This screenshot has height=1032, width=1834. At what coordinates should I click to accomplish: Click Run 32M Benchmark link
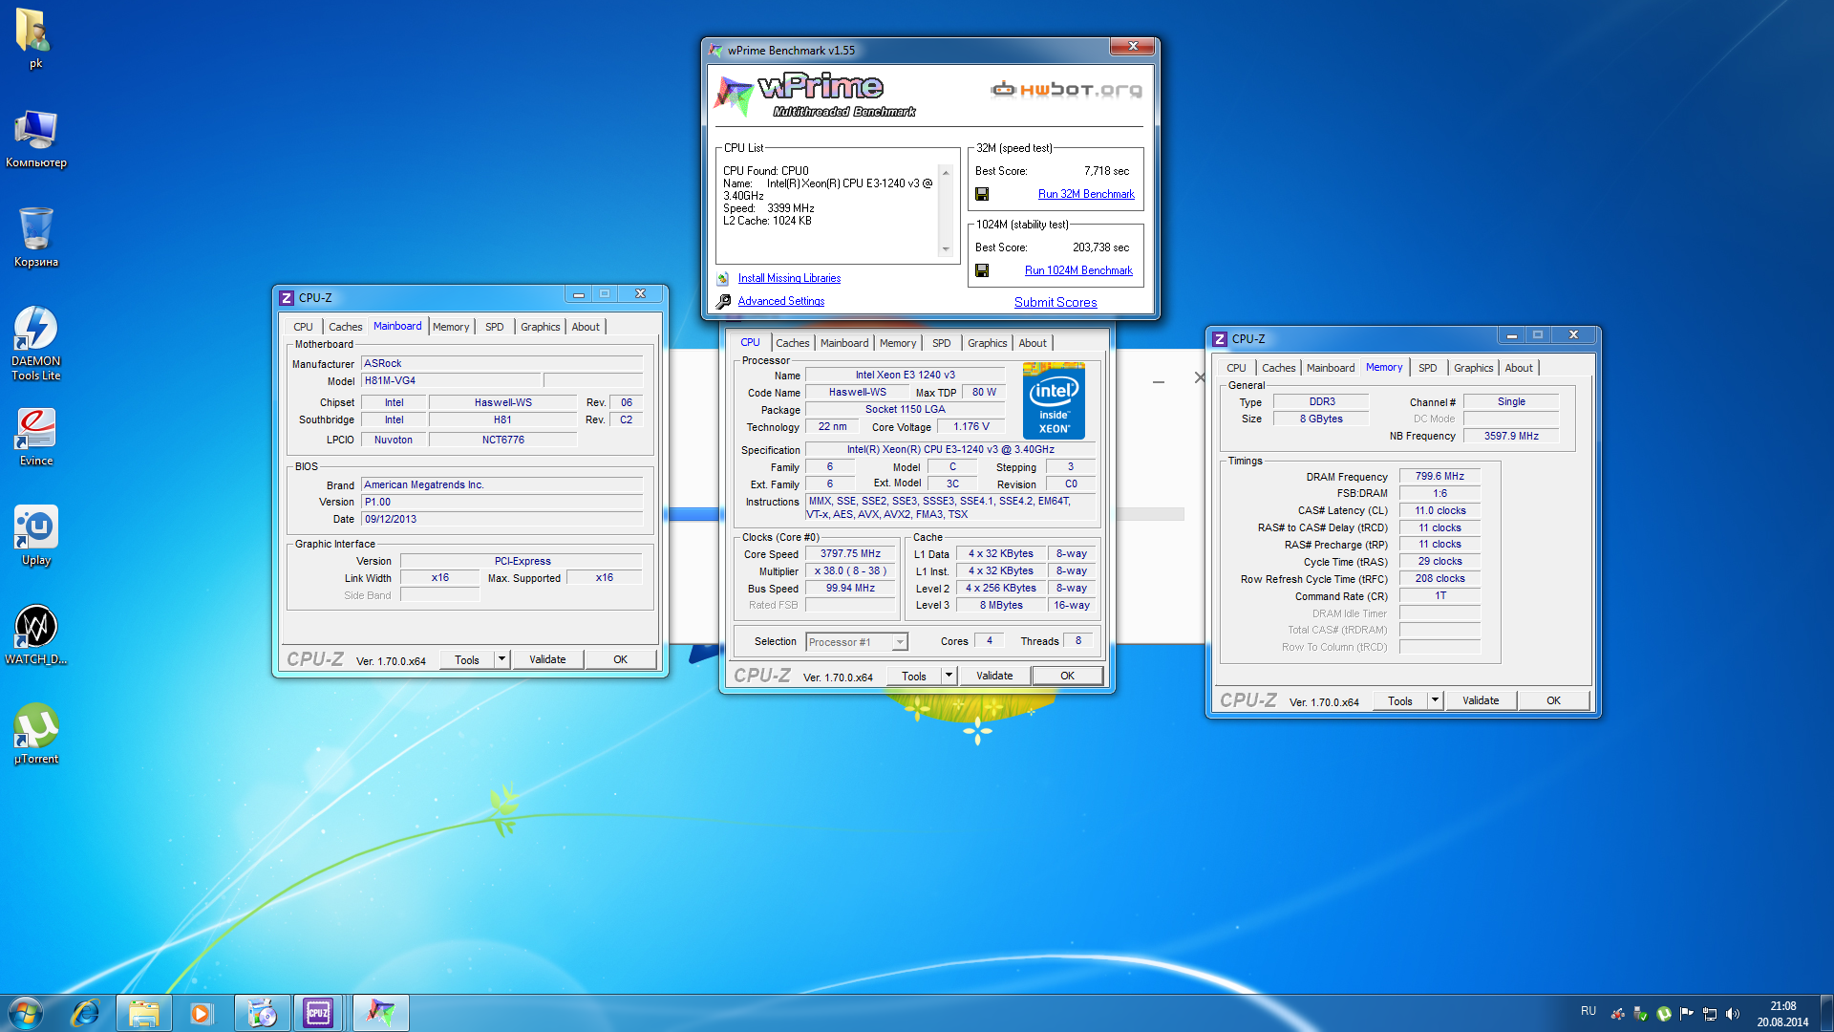1086,194
